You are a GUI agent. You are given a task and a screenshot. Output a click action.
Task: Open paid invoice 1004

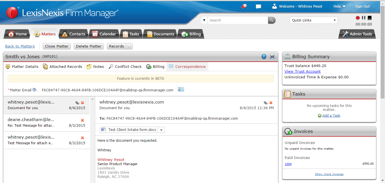click(x=288, y=164)
